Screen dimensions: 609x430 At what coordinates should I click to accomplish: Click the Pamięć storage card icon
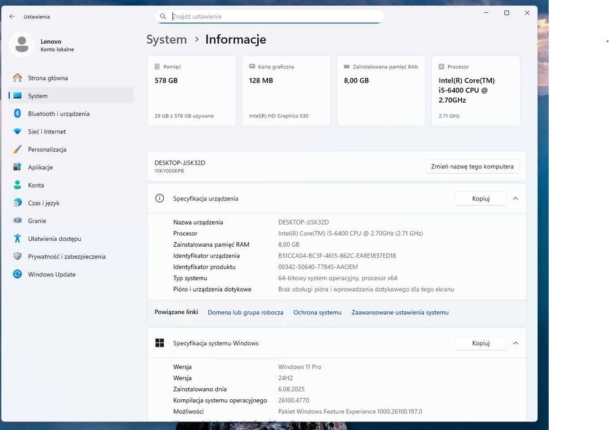coord(157,67)
